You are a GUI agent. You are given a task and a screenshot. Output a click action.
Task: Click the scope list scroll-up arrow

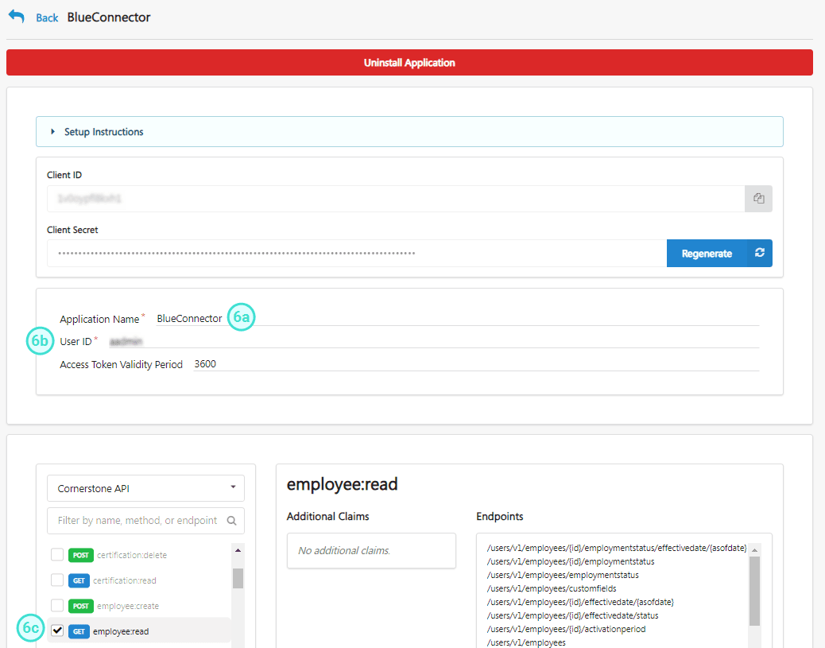[238, 550]
